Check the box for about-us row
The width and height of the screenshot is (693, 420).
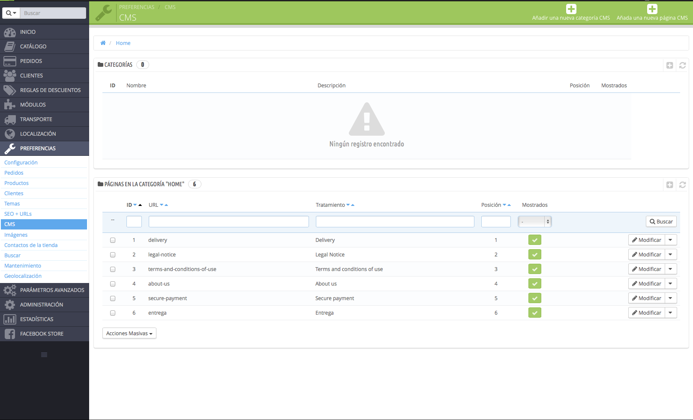113,284
